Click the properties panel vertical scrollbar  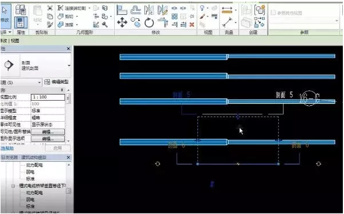click(x=68, y=116)
